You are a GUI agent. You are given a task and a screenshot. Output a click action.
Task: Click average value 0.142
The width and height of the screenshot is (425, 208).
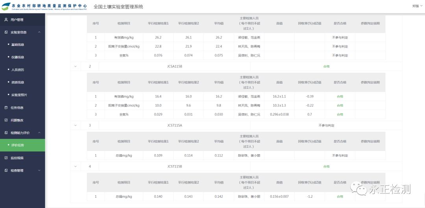coord(219,196)
